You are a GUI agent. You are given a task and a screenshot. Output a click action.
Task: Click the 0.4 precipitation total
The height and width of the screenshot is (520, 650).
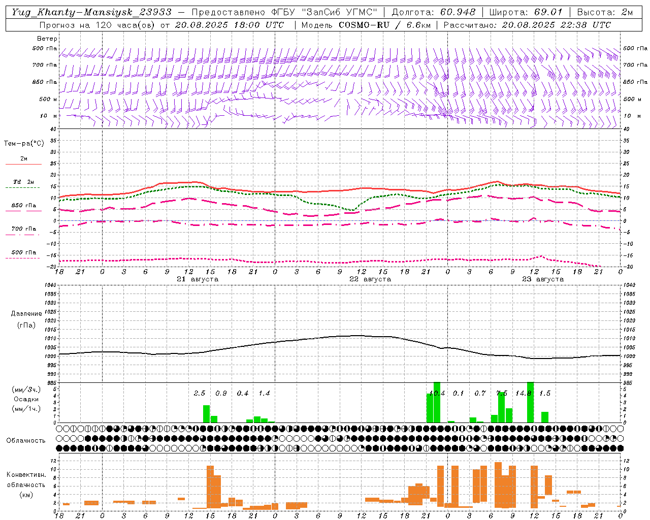click(243, 393)
